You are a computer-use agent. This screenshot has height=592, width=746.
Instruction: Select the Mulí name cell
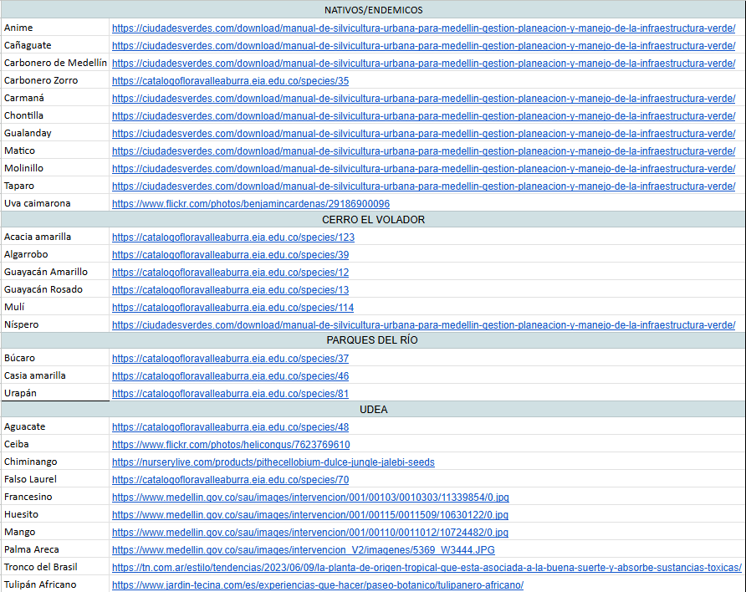point(55,307)
